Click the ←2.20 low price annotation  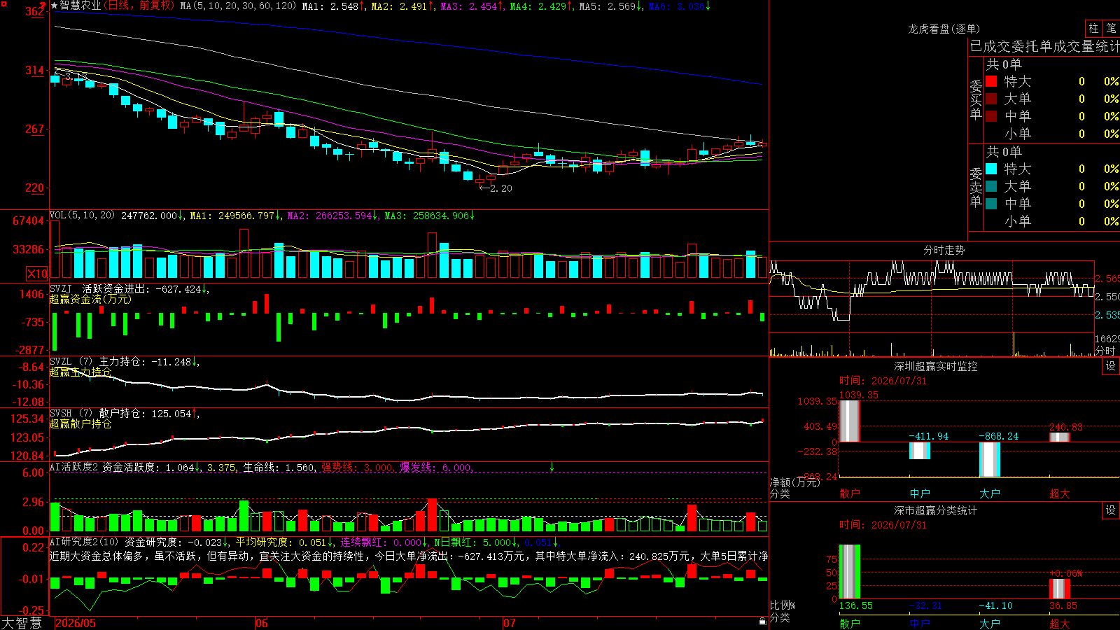coord(496,188)
